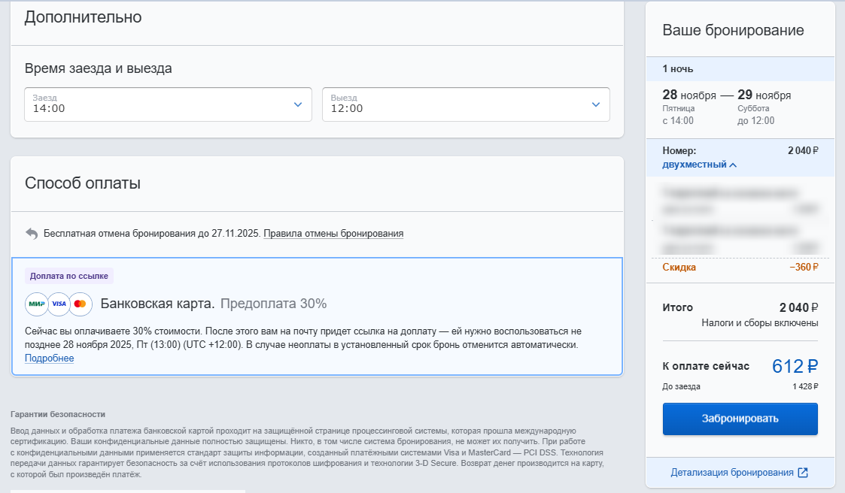Collapse the двухместный room details

699,165
